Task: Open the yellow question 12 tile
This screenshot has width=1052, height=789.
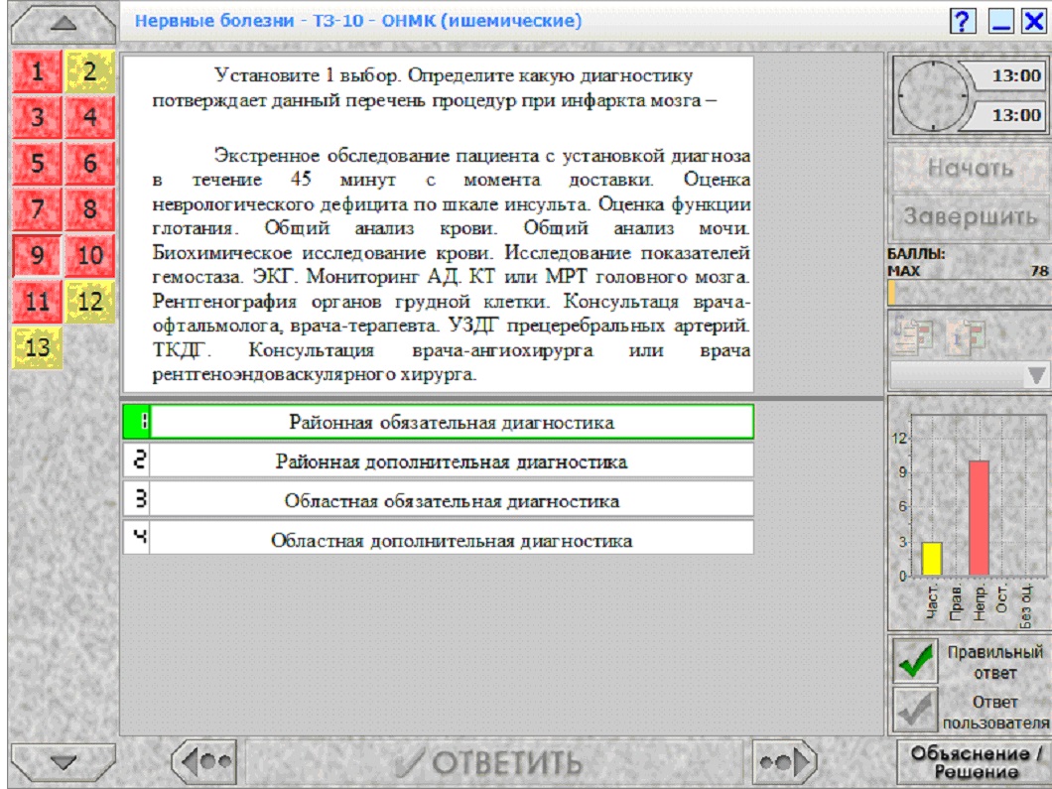Action: click(x=90, y=302)
